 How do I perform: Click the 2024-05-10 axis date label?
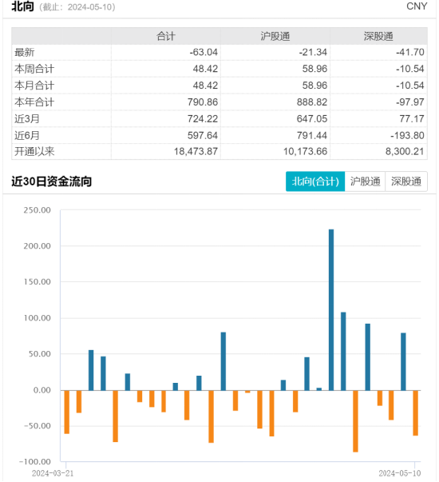399,473
